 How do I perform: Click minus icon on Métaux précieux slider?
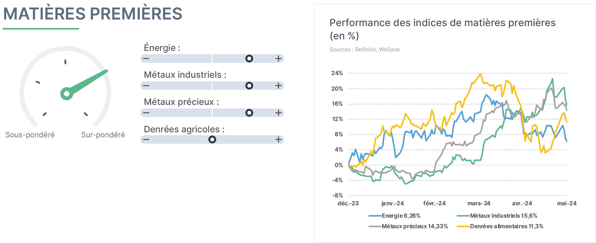click(146, 113)
